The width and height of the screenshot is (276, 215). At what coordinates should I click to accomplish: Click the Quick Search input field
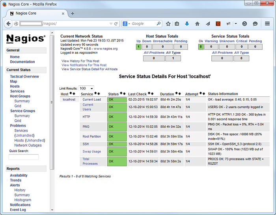[x=24, y=157]
